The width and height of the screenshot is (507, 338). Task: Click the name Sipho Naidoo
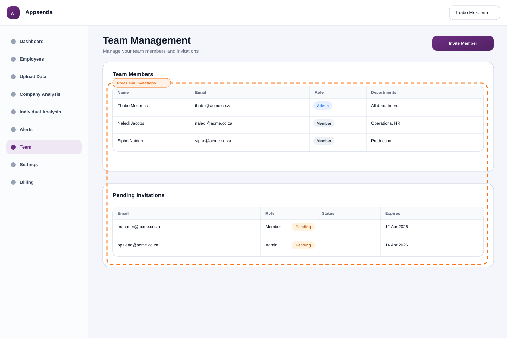point(130,141)
